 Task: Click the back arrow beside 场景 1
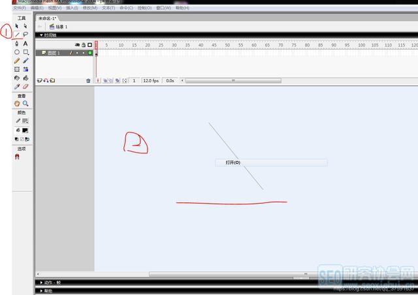coord(40,26)
